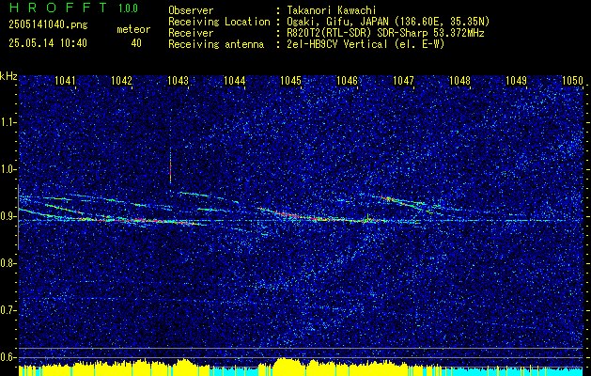Click the Receiving antenna 2el-HB9CV line

[365, 44]
